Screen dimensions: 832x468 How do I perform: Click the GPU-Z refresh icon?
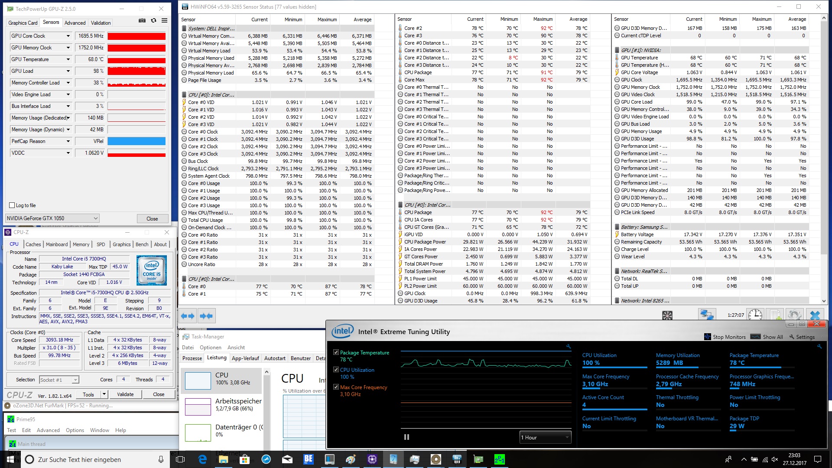153,20
